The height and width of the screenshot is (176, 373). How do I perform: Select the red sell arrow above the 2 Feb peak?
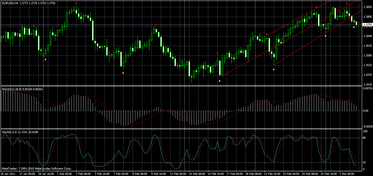tap(76, 4)
